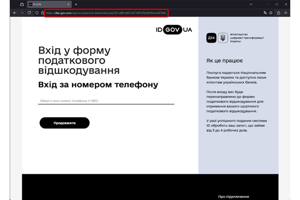Select the ID GOV browser tab
The width and height of the screenshot is (300, 200).
tap(45, 4)
